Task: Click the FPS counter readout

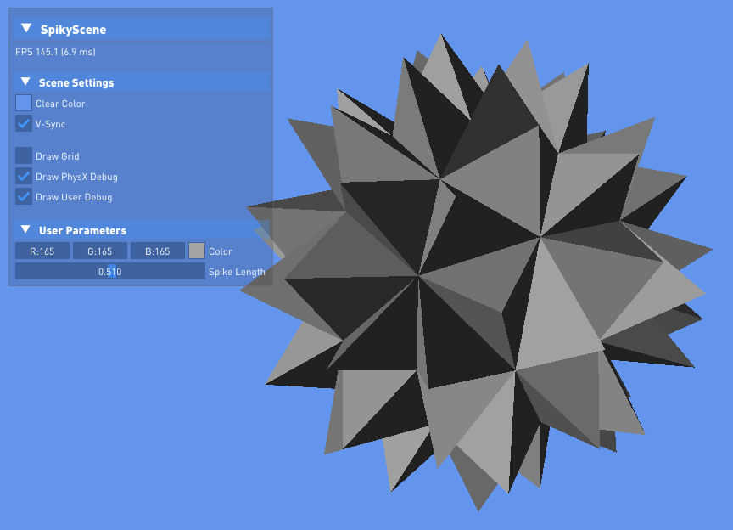Action: 55,52
